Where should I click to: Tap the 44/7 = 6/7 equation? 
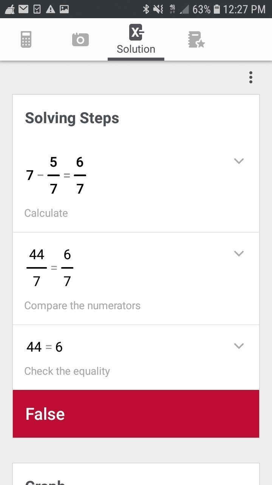(50, 268)
